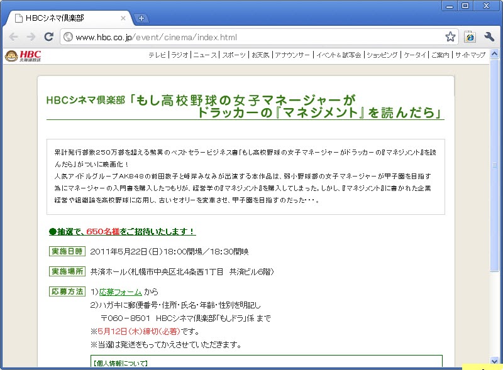The height and width of the screenshot is (370, 503).
Task: Maximize the browser window
Action: point(465,6)
